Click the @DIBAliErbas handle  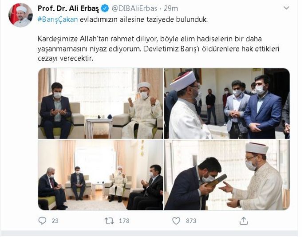click(134, 8)
